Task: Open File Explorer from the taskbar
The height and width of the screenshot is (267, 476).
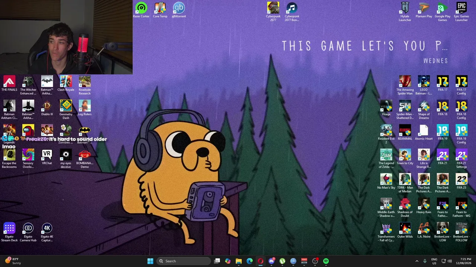Action: [239, 261]
